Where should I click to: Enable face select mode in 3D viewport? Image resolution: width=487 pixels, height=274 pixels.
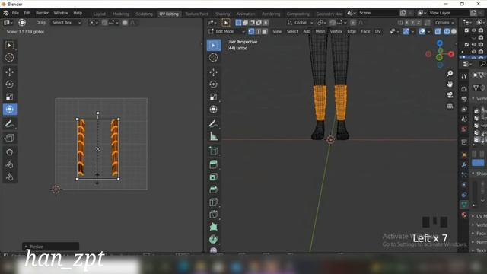[265, 32]
